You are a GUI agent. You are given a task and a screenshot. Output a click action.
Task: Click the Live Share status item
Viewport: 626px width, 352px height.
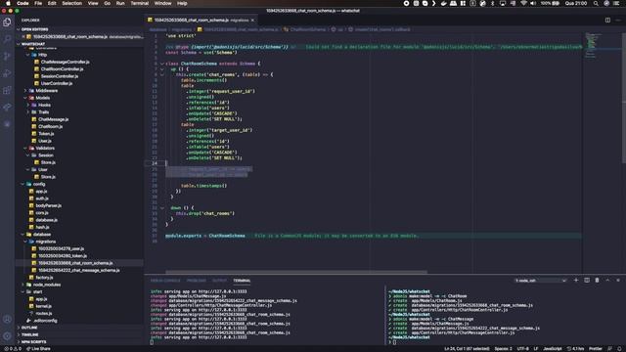point(38,349)
